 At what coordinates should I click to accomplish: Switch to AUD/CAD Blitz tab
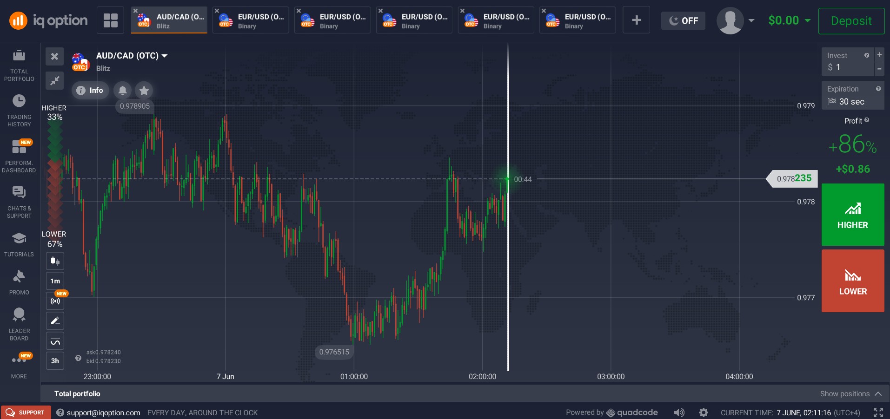click(x=169, y=20)
